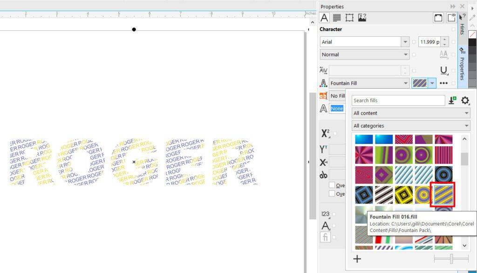Click the get-more-fills download icon
This screenshot has width=477, height=273.
pos(451,100)
